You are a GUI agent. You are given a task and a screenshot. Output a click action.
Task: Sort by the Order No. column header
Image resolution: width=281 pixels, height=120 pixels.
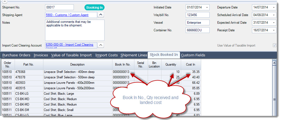(8, 64)
